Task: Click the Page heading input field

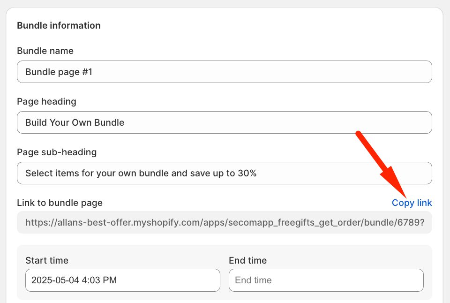Action: tap(224, 122)
